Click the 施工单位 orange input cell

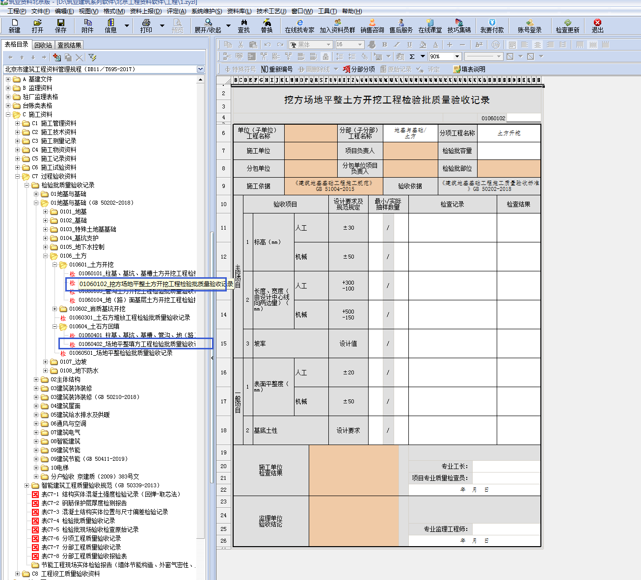point(310,151)
